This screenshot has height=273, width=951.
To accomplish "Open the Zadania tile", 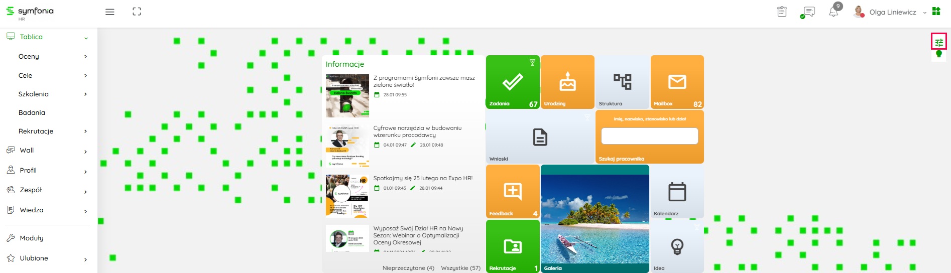I will 513,82.
